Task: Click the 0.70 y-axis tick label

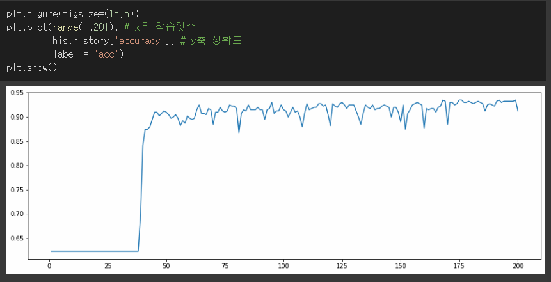Action: 17,214
